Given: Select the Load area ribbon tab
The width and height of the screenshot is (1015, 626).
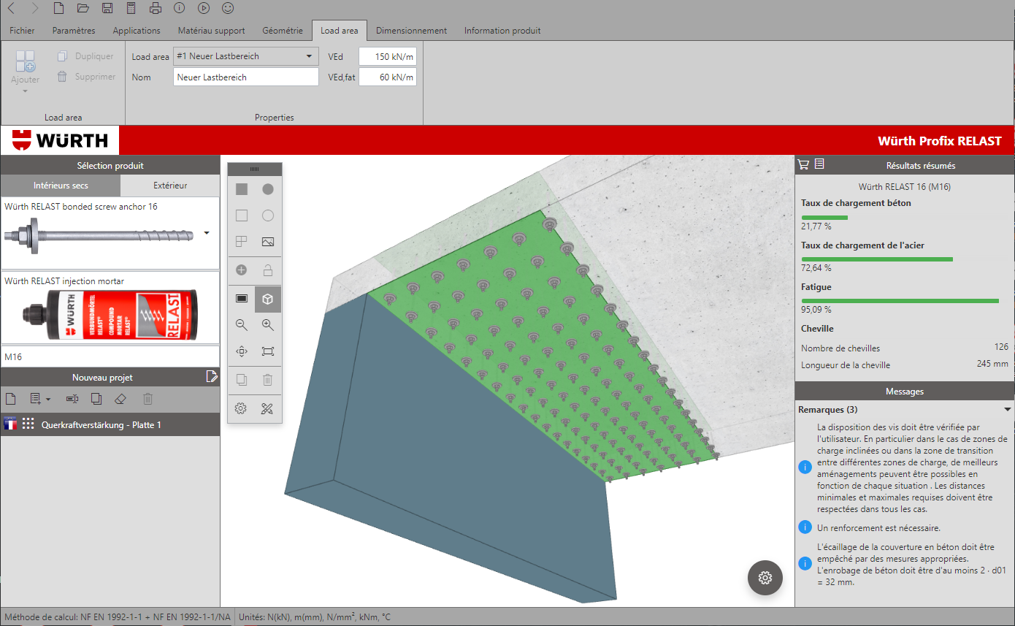Looking at the screenshot, I should point(340,31).
